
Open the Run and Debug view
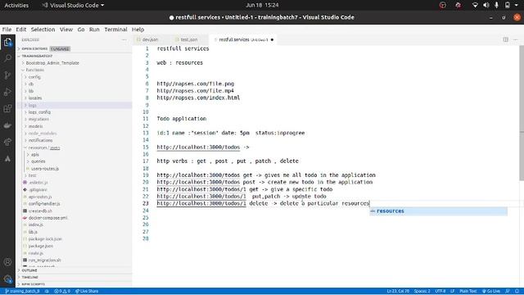click(7, 92)
